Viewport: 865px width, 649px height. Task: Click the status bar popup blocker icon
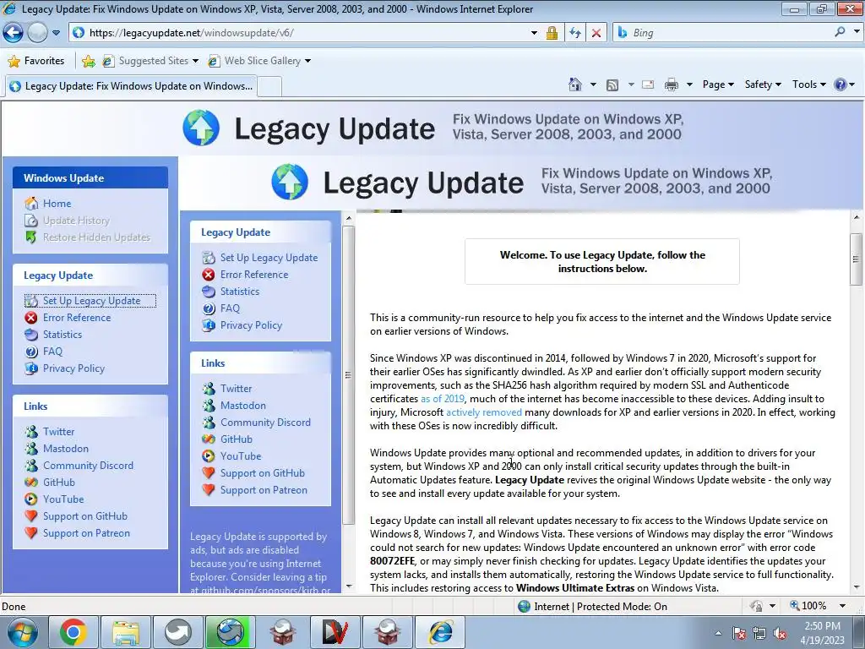tap(756, 606)
